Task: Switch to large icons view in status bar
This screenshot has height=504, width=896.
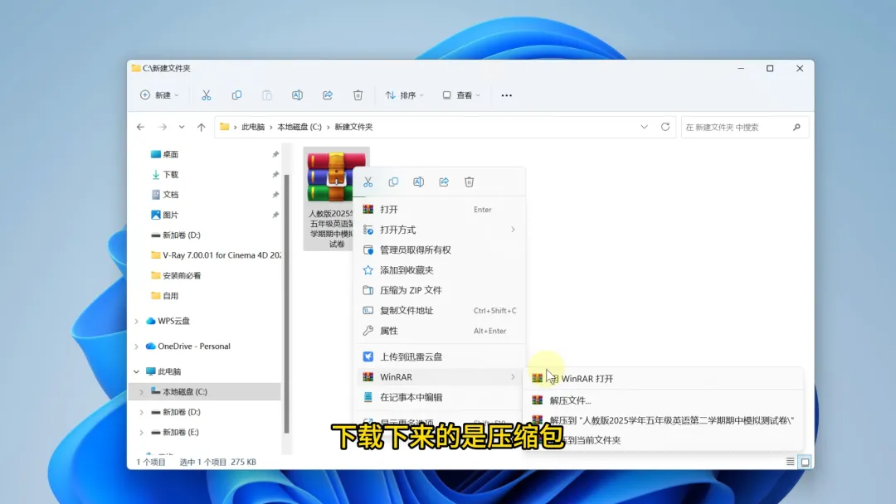Action: tap(805, 462)
